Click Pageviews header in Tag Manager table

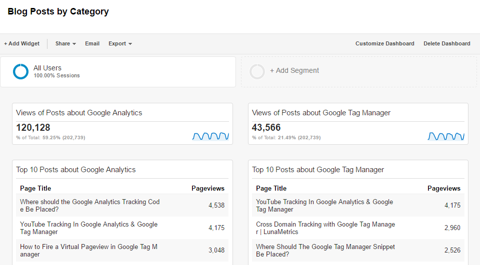pos(444,188)
